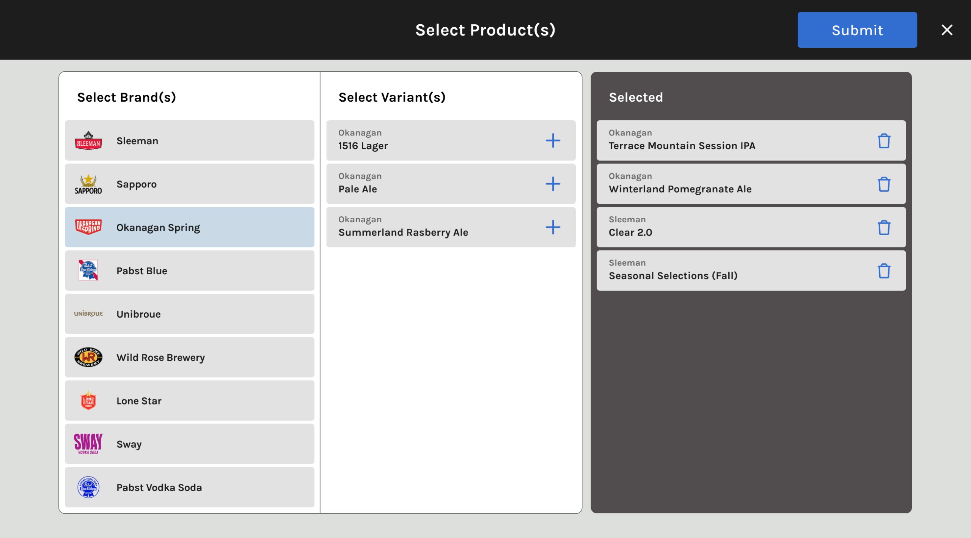Click the 1516 Lager variant name
971x538 pixels.
click(x=363, y=146)
